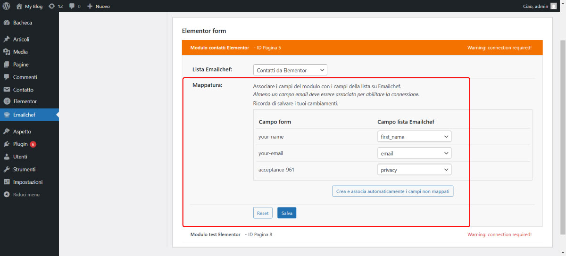Click the WordPress logo icon
This screenshot has height=256, width=566.
[x=7, y=7]
